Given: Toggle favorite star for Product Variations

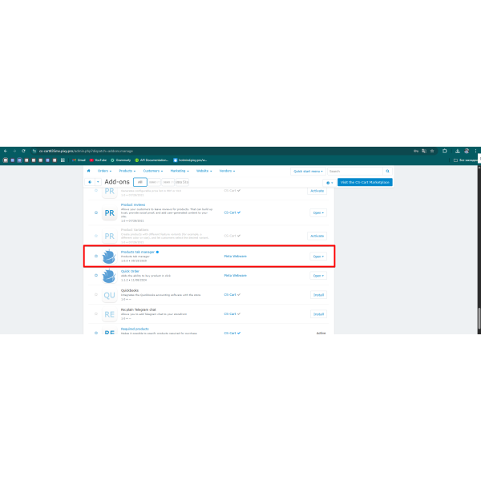Looking at the screenshot, I should coord(96,236).
